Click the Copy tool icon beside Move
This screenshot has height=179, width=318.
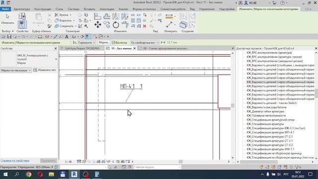coord(107,25)
